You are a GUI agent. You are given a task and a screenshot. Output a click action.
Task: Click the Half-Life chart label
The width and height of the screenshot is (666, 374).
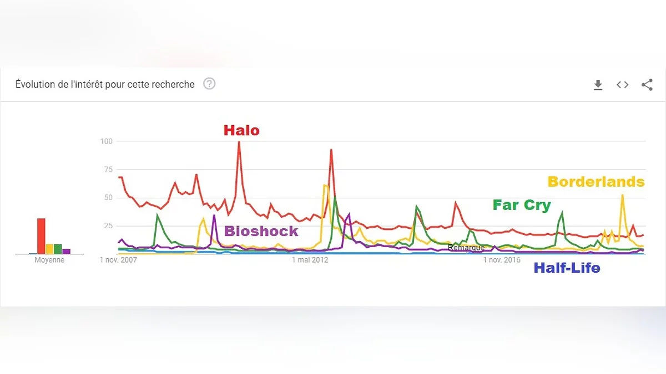coord(567,268)
